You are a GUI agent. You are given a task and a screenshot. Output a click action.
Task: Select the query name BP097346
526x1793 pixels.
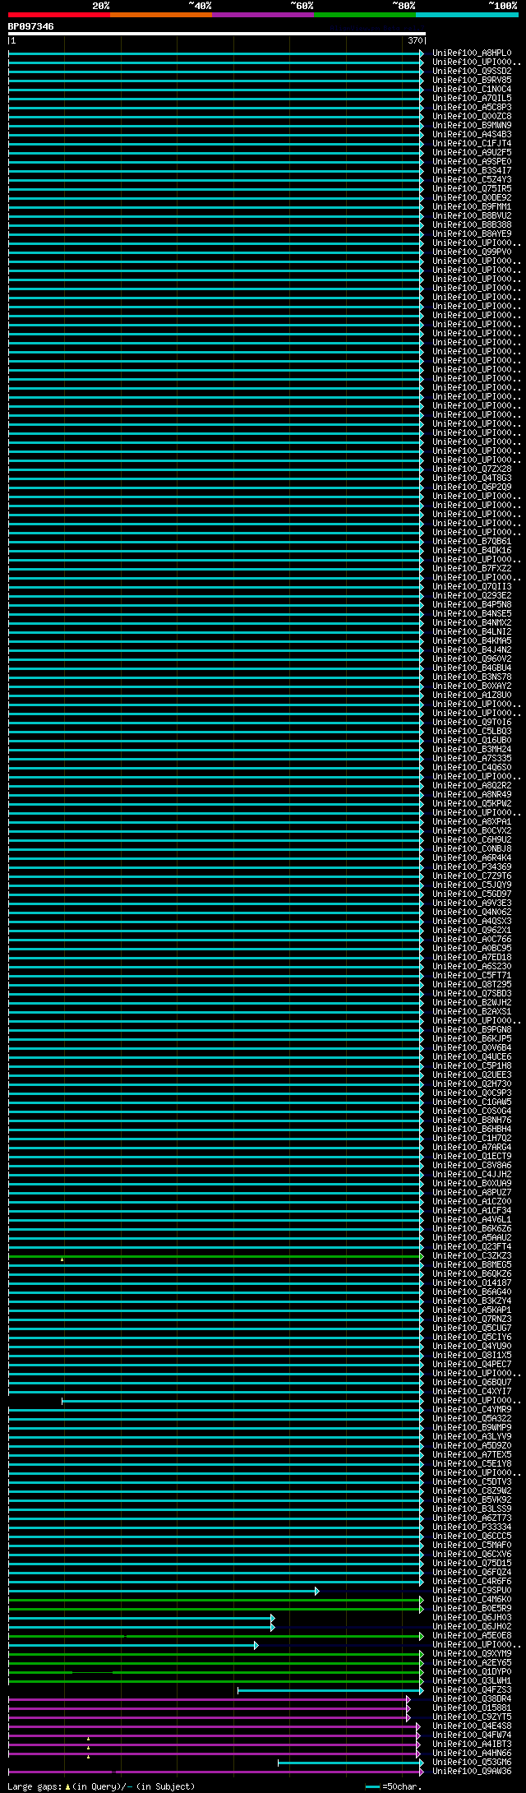[x=31, y=26]
